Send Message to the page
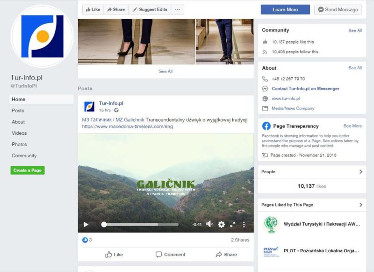 [338, 9]
